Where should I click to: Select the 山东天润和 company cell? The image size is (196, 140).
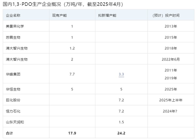point(15,122)
